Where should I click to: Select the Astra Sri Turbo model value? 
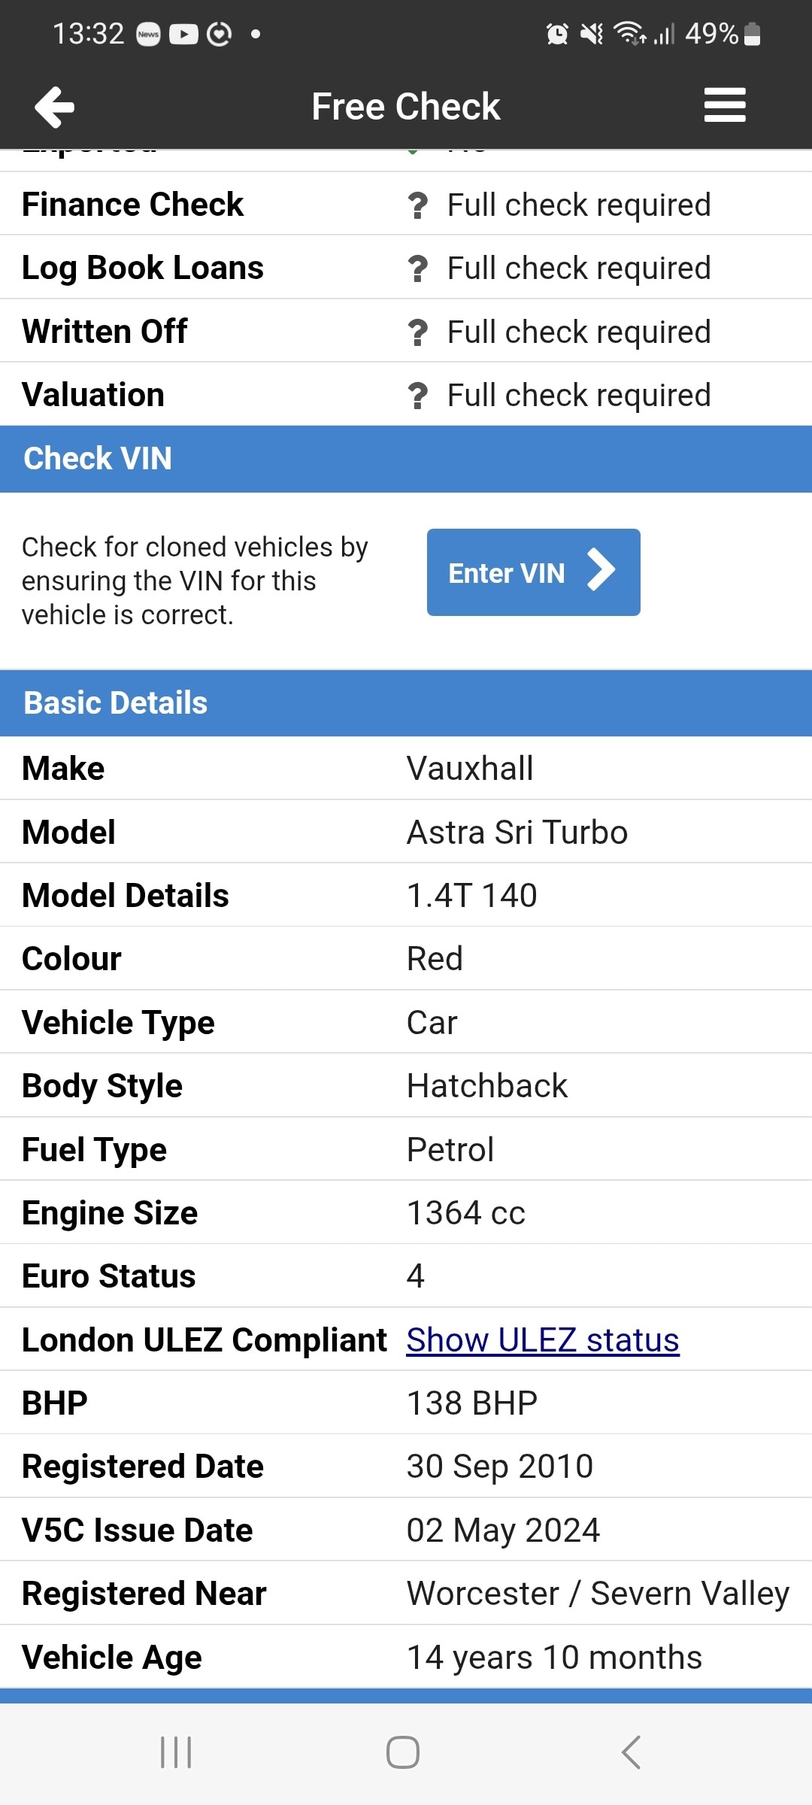click(x=517, y=833)
